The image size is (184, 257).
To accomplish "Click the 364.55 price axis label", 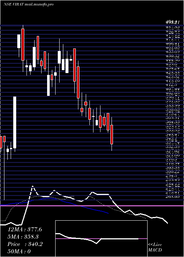I will (x=172, y=122).
